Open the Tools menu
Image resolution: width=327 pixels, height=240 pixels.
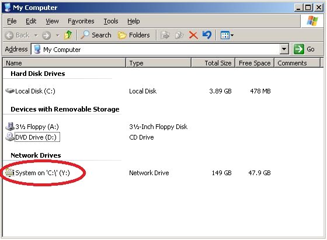click(x=111, y=21)
